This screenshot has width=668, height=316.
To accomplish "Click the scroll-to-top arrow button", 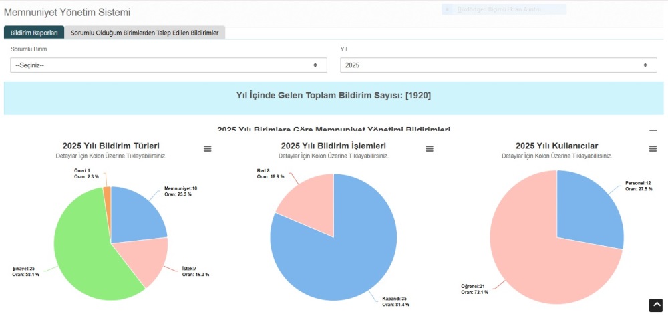I will point(656,305).
